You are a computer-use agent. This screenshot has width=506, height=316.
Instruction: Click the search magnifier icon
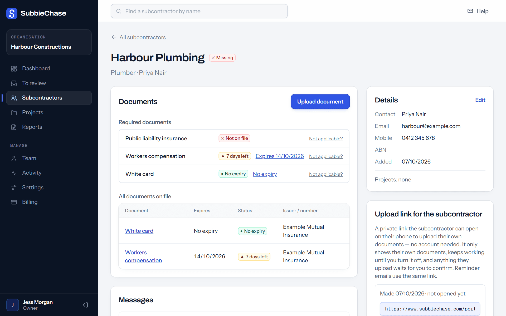[x=119, y=11]
